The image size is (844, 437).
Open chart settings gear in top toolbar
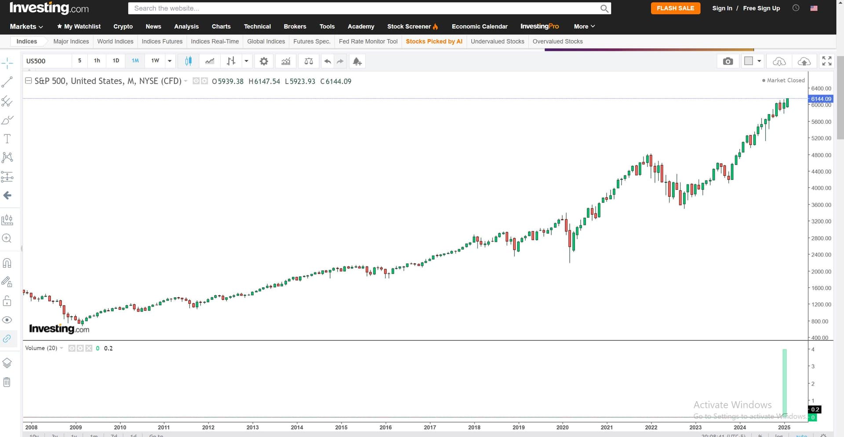(x=264, y=61)
